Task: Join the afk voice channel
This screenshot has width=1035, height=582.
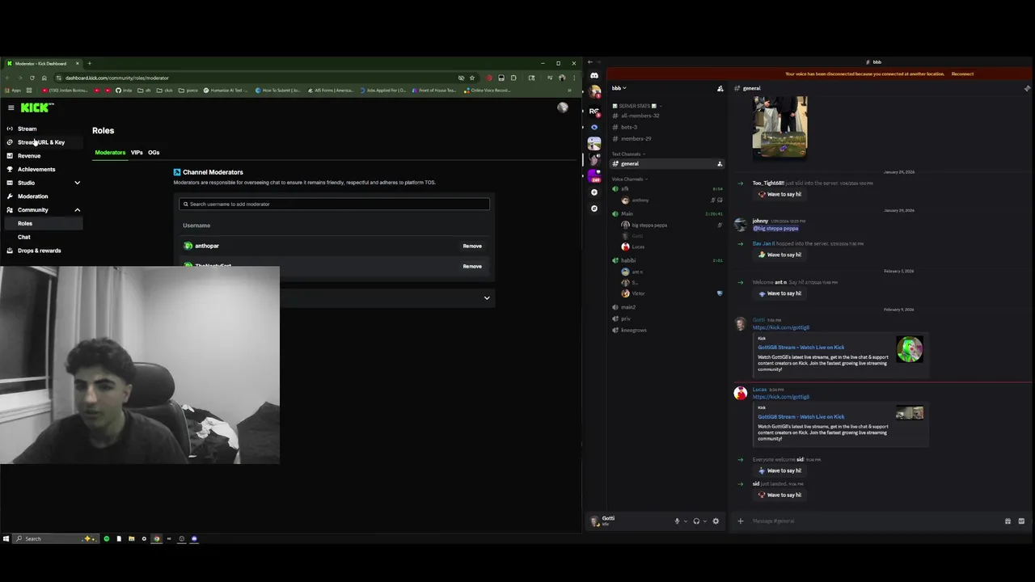Action: click(x=625, y=188)
